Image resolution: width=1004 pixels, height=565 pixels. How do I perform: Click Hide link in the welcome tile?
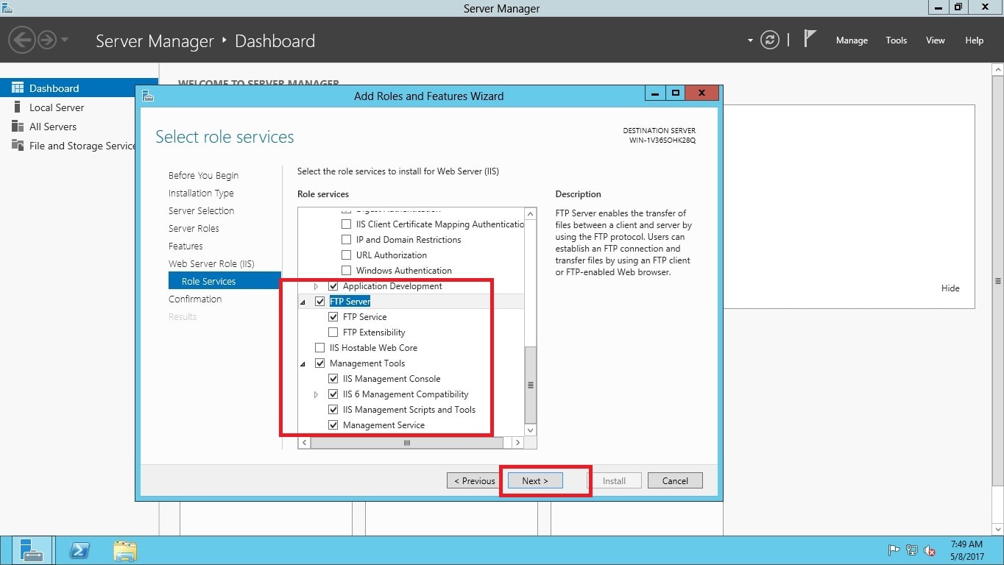[x=950, y=288]
